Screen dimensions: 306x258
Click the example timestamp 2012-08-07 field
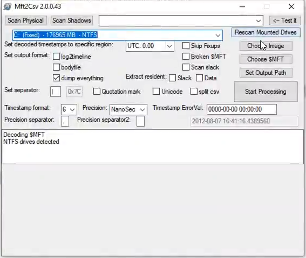click(x=244, y=121)
